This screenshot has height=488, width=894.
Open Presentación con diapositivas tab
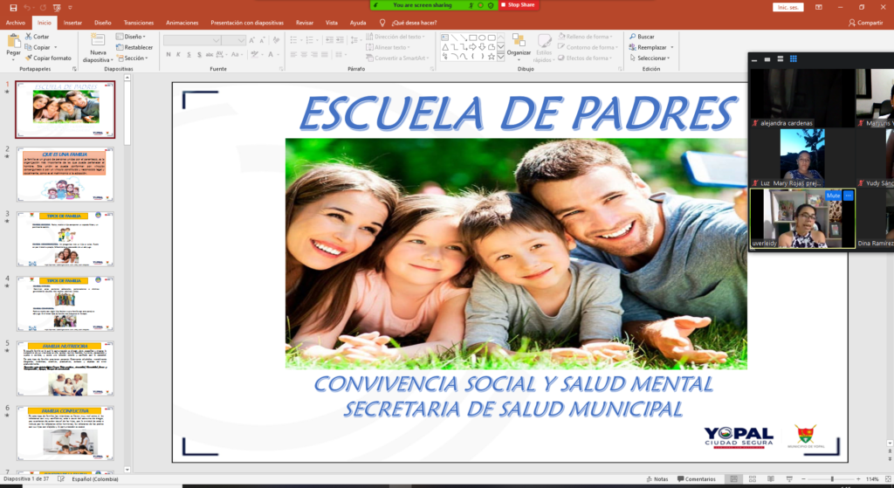[x=247, y=23]
